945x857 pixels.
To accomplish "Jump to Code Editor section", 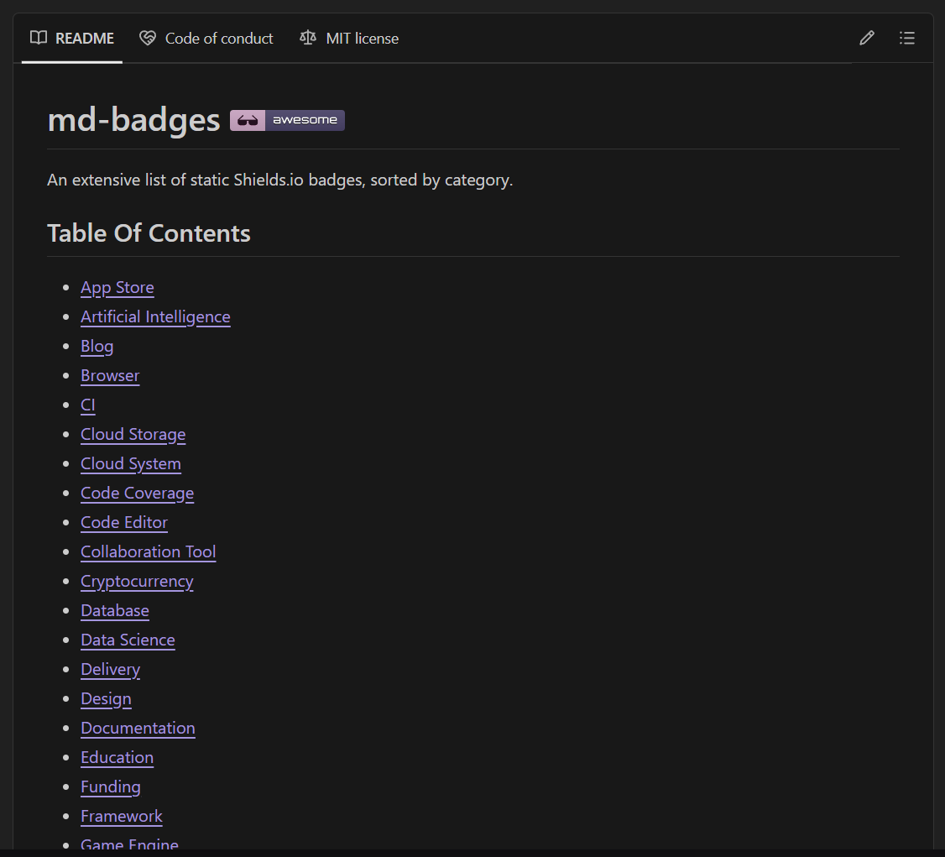I will 124,523.
